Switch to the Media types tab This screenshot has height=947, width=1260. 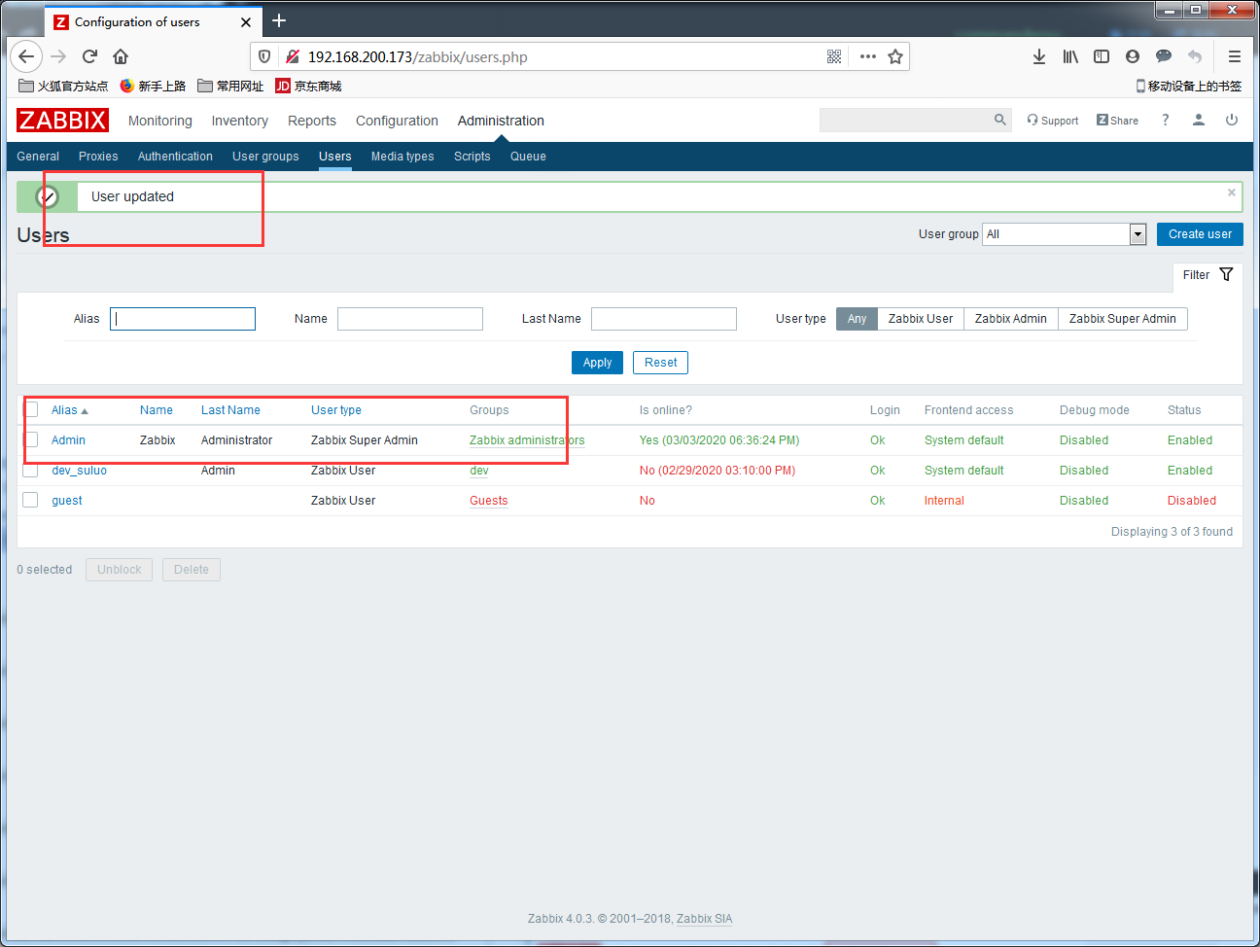tap(402, 156)
